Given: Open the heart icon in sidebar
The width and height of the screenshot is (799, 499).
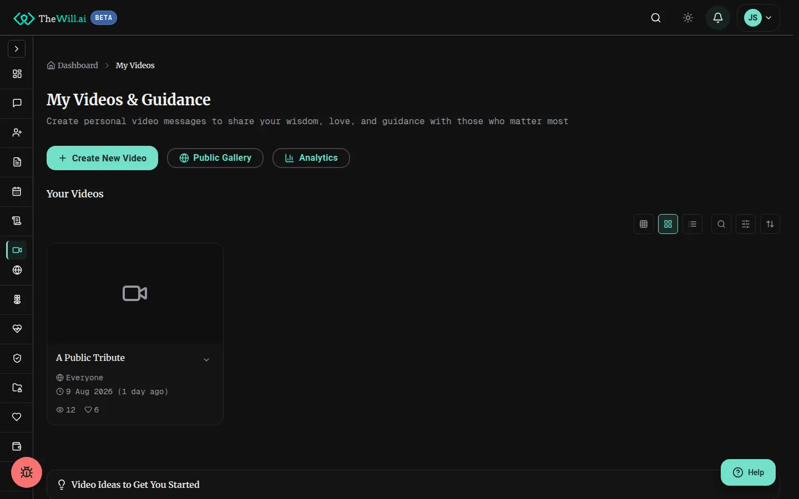Looking at the screenshot, I should click(x=17, y=417).
